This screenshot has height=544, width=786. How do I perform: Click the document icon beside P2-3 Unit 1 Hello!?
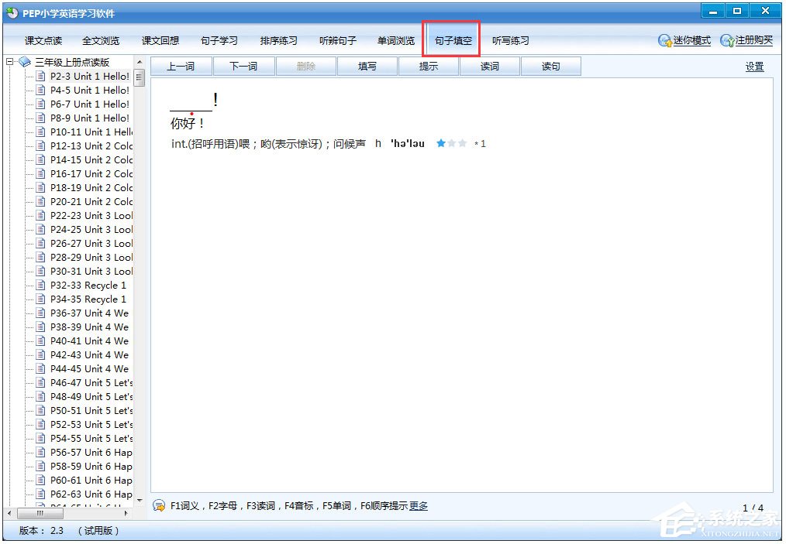[40, 76]
